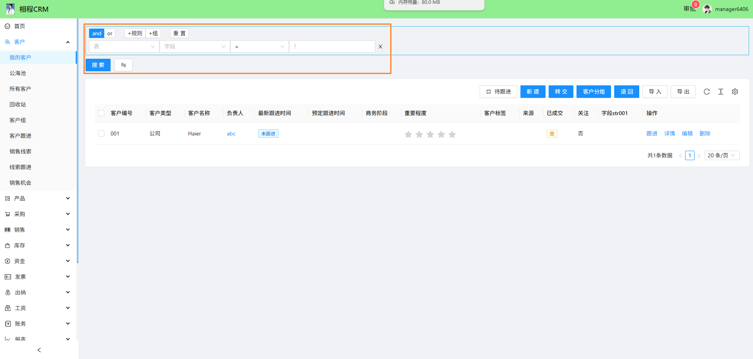Open the 审批 approval notifications
753x359 pixels.
(689, 9)
